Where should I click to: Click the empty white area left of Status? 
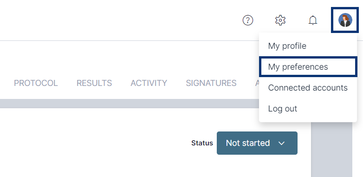coord(92,143)
